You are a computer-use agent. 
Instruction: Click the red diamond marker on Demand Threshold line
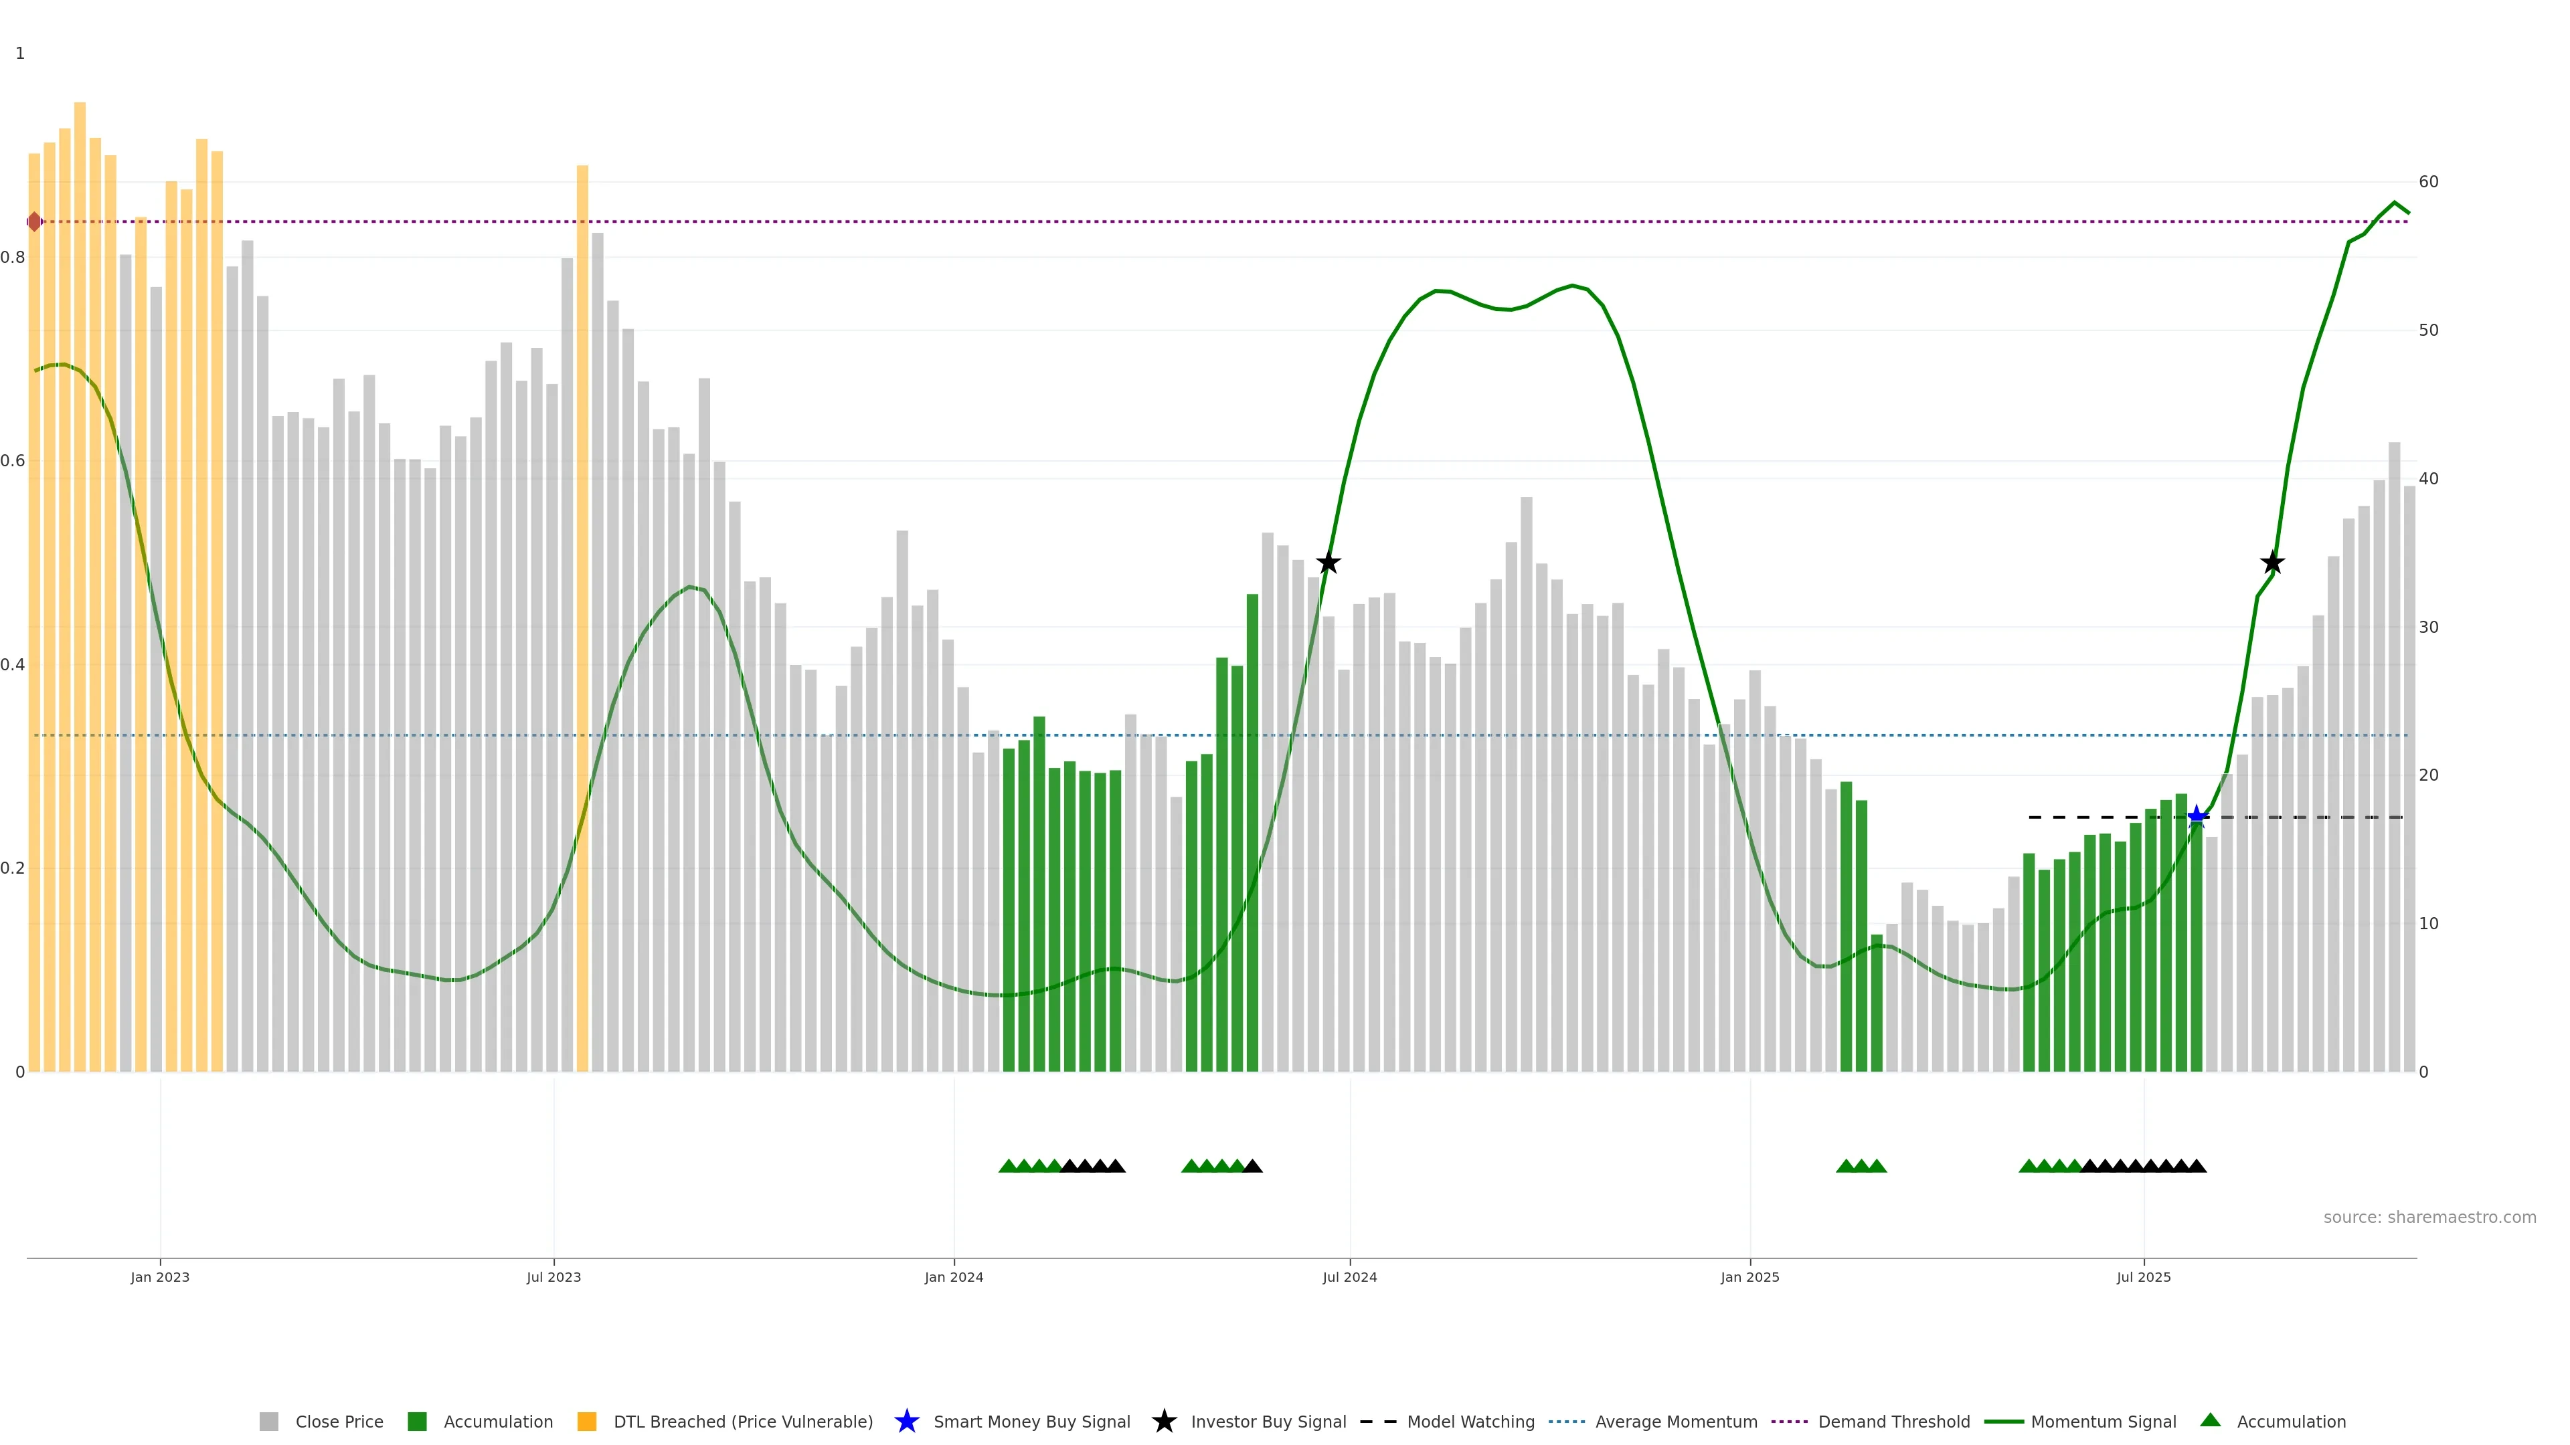pyautogui.click(x=35, y=221)
